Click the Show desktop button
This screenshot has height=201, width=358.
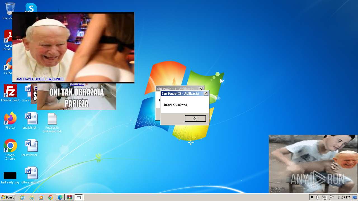coord(355,197)
